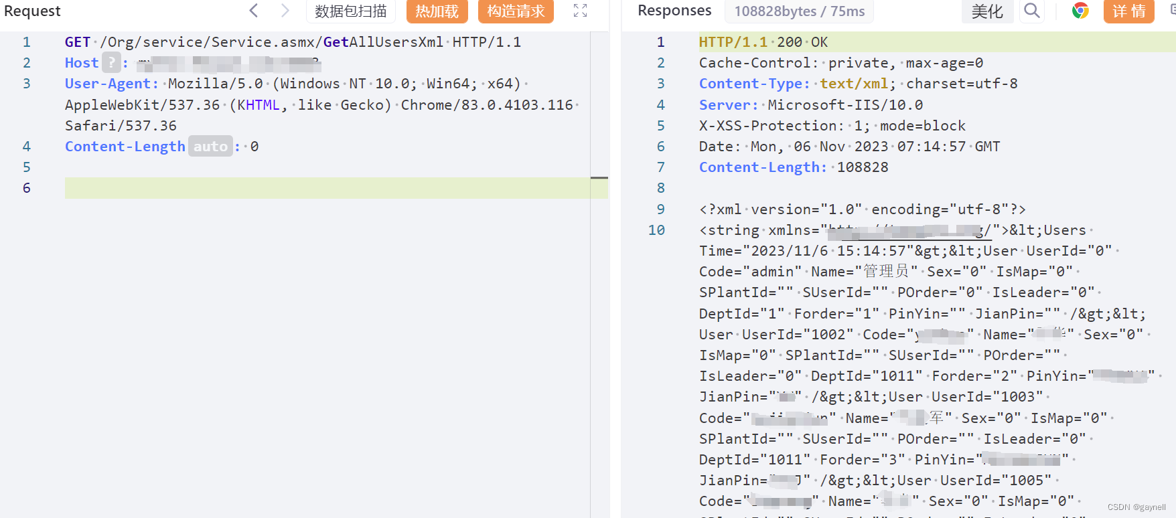Click line number 3 in Request gutter
1176x518 pixels.
tap(26, 84)
